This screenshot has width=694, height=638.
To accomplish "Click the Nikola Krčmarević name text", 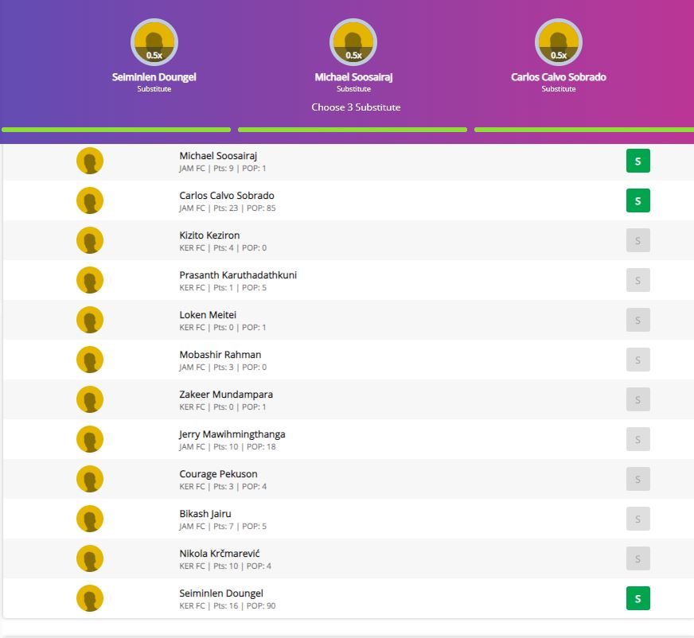I will pyautogui.click(x=220, y=554).
